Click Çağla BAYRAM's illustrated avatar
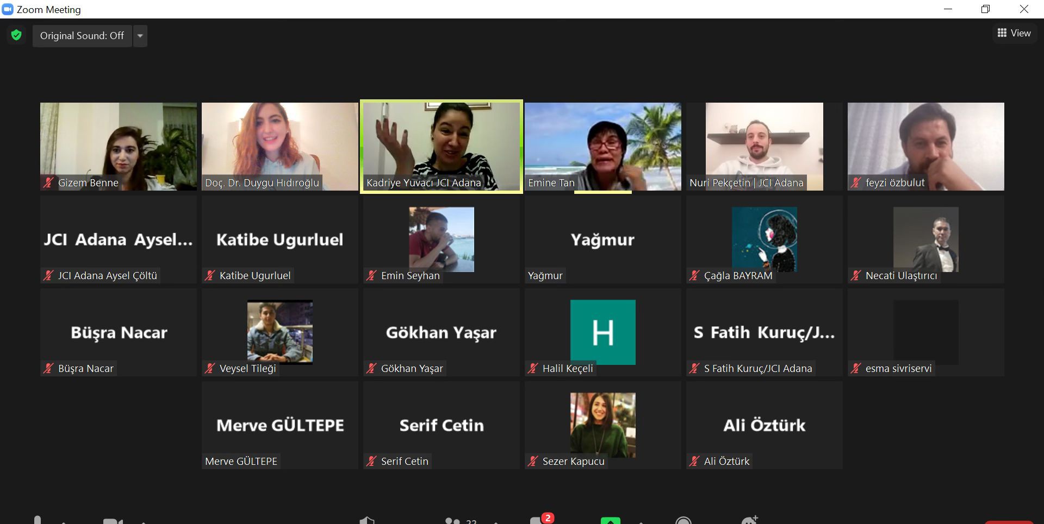The image size is (1044, 524). pos(765,239)
